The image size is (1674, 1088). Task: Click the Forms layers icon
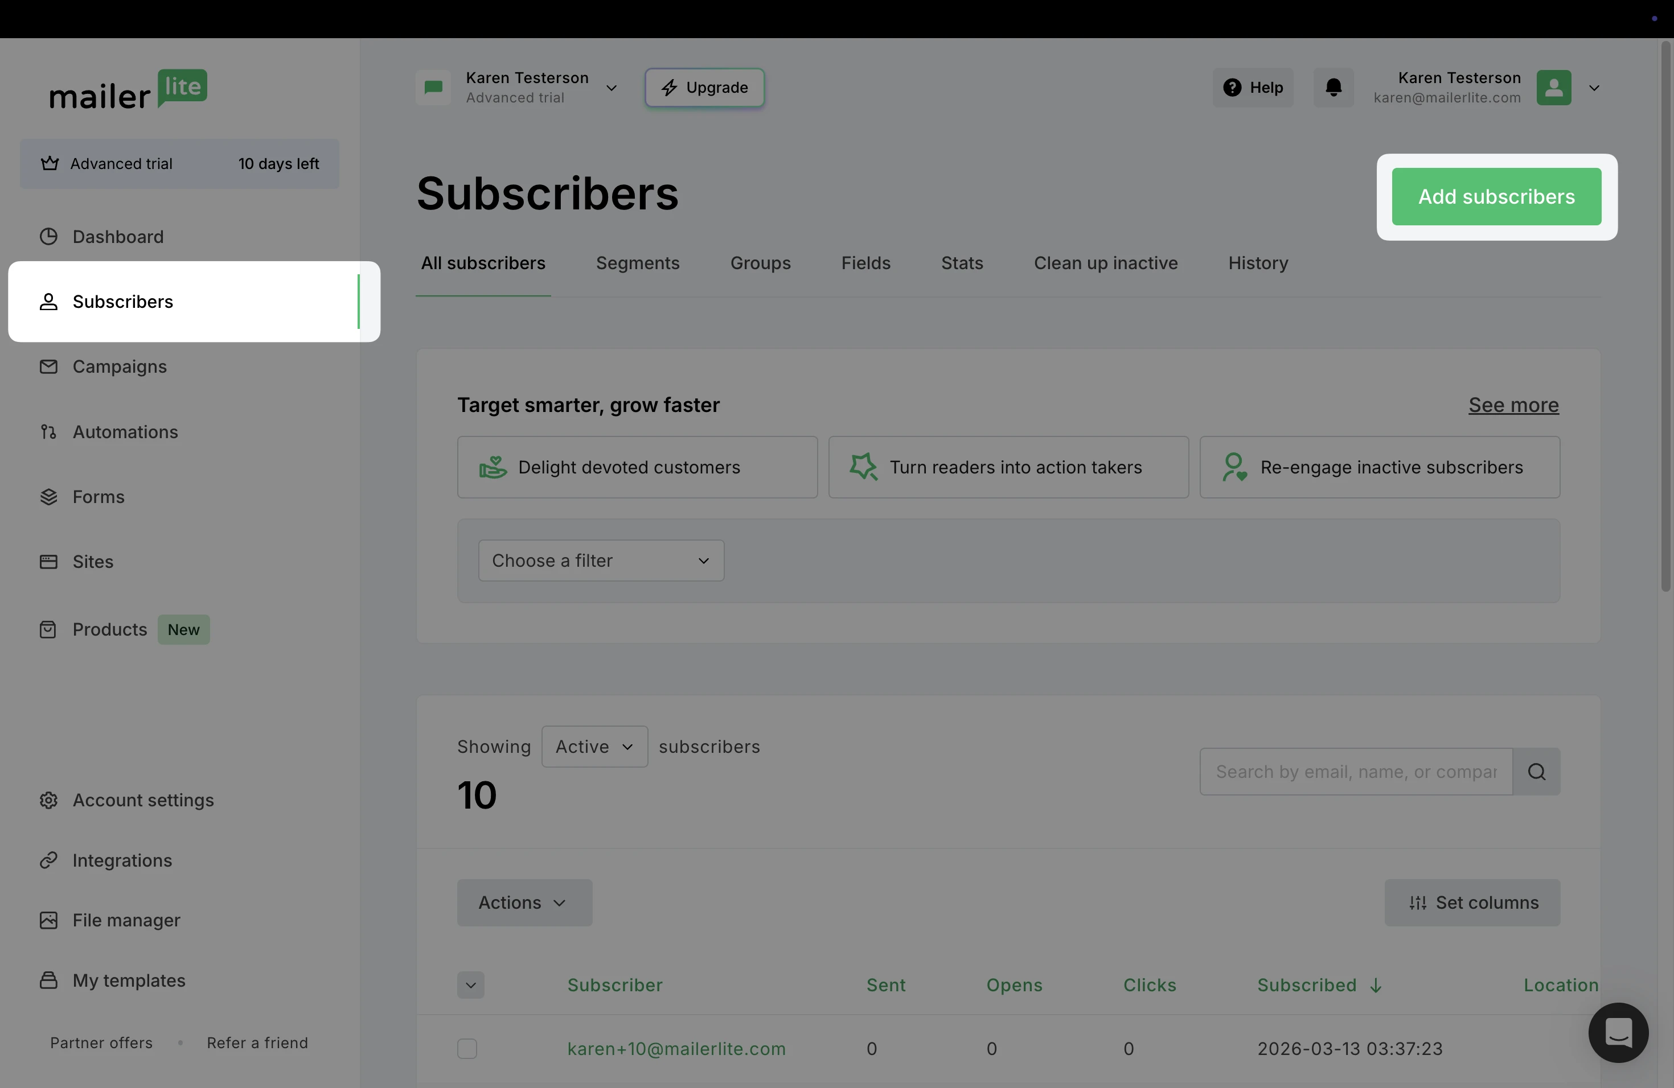48,497
